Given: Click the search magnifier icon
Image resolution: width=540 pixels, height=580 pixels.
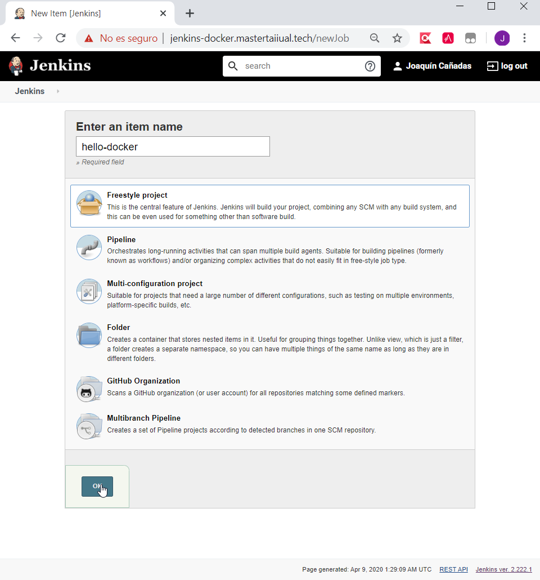Looking at the screenshot, I should pos(233,66).
